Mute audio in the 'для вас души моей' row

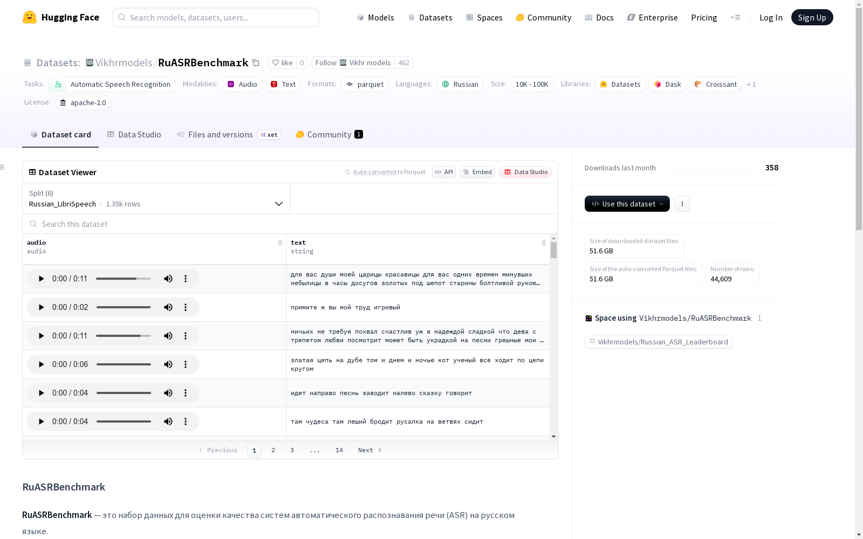[x=168, y=279]
